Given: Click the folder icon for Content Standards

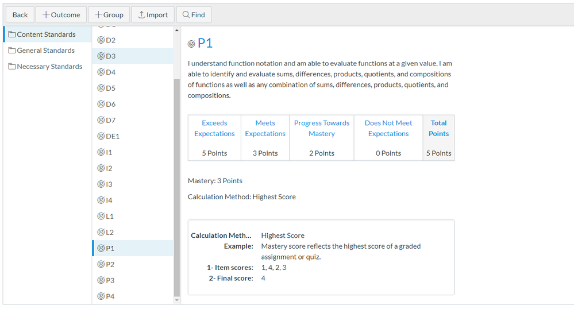Looking at the screenshot, I should 12,34.
